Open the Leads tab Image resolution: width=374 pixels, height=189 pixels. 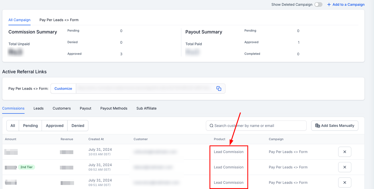coord(38,108)
